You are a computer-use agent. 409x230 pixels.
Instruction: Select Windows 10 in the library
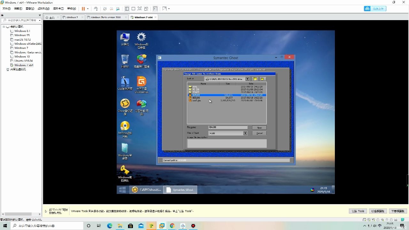pos(22,57)
